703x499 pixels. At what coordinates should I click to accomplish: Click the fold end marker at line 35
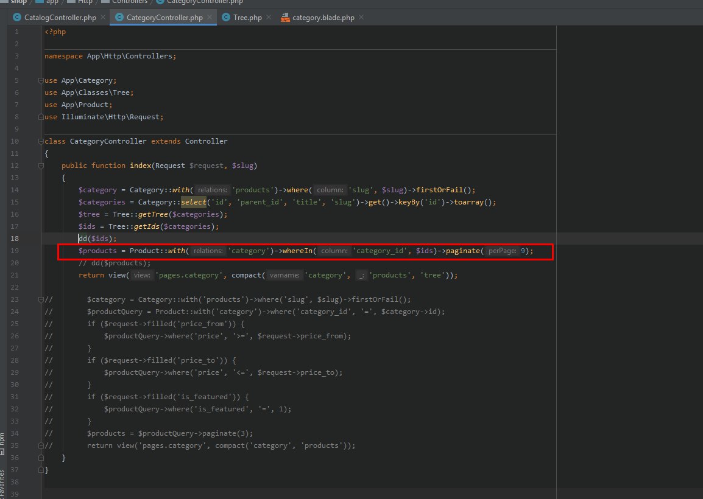click(x=41, y=445)
